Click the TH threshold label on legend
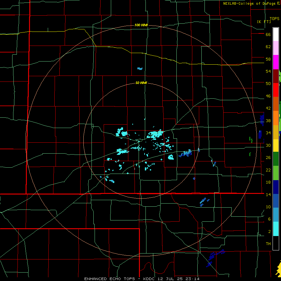This screenshot has height=281, width=281. tap(268, 244)
